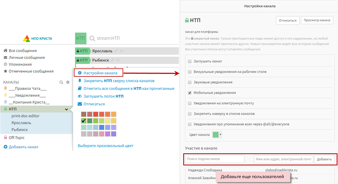Click the Добавить button for subscribers
Screen dimensions: 338x184
tap(324, 159)
